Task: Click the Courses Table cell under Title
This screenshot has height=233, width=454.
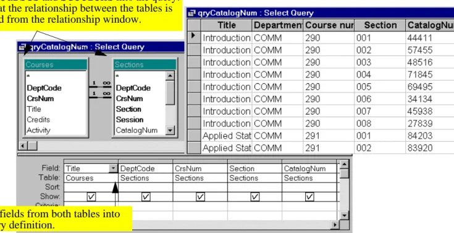Action: [91, 178]
